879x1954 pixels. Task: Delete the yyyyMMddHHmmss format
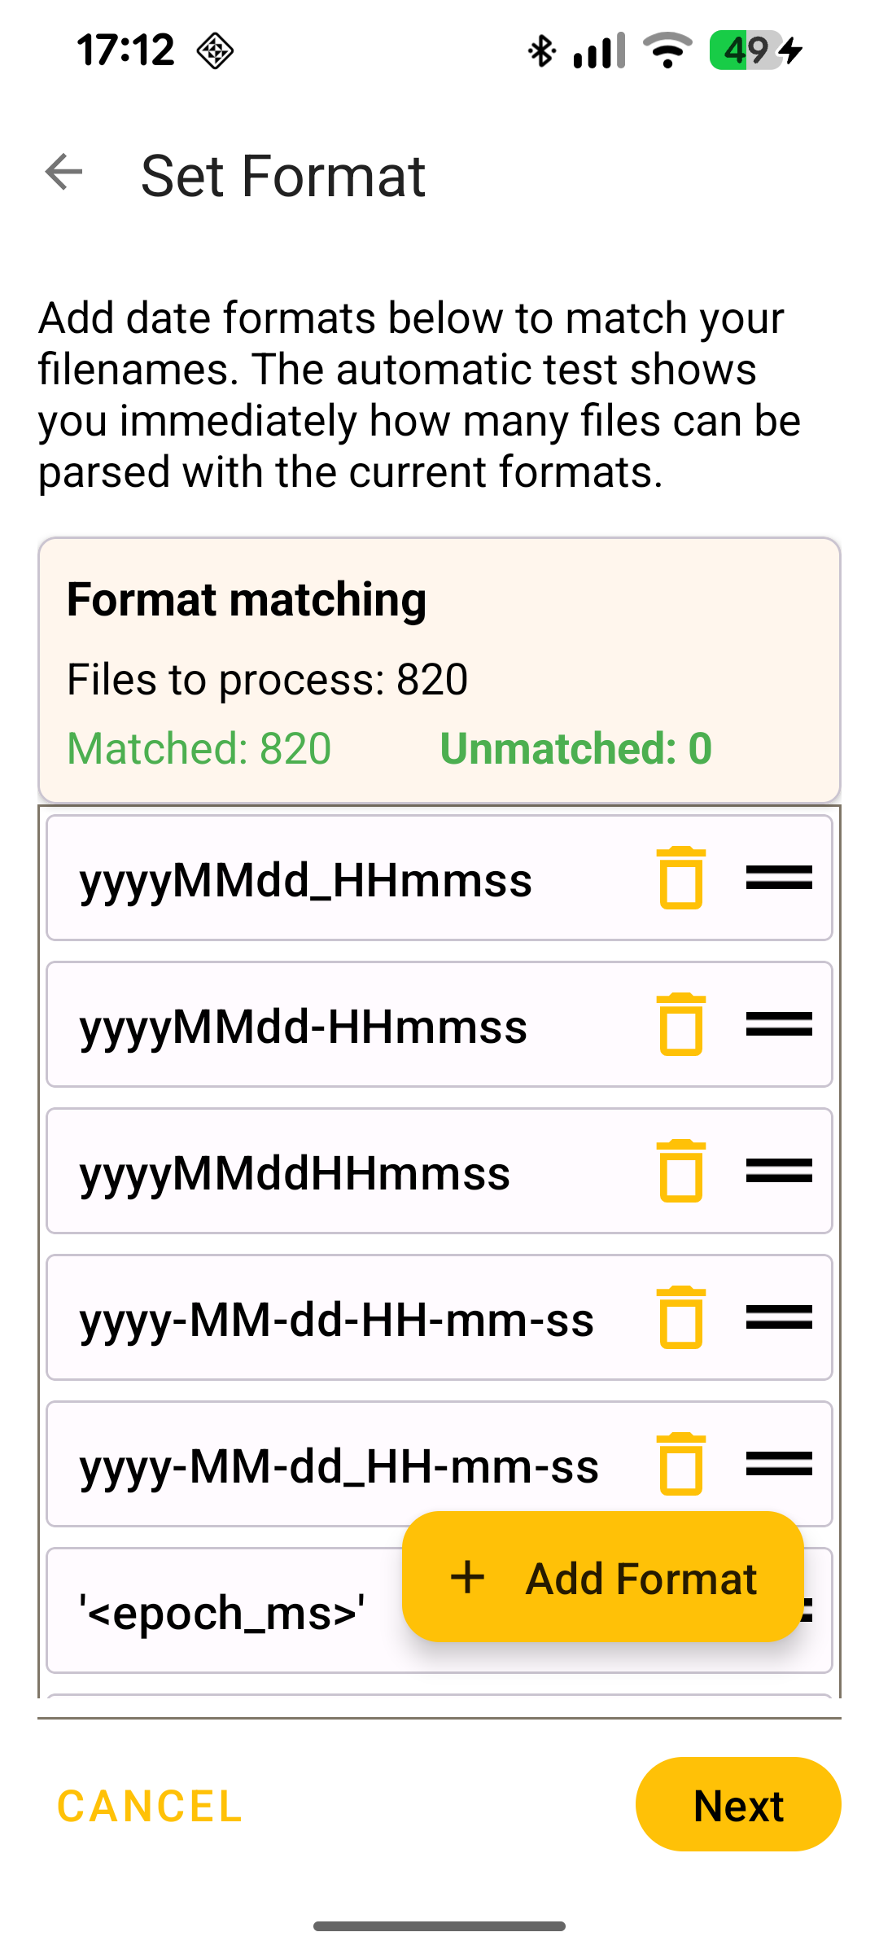680,1171
